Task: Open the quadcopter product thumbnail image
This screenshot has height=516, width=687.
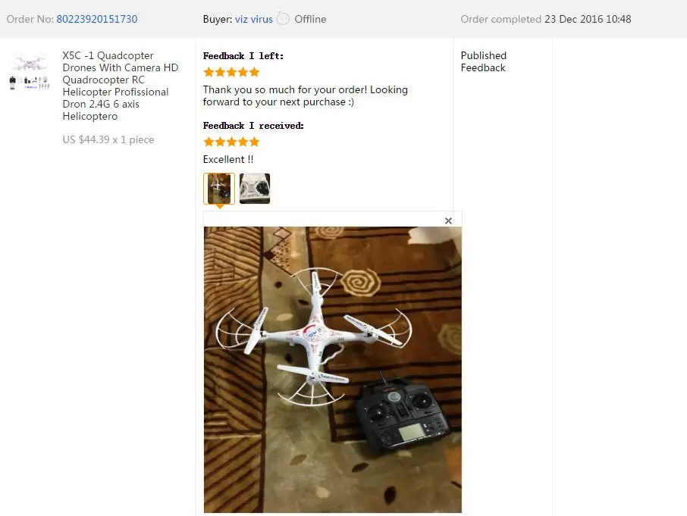Action: pyautogui.click(x=30, y=71)
